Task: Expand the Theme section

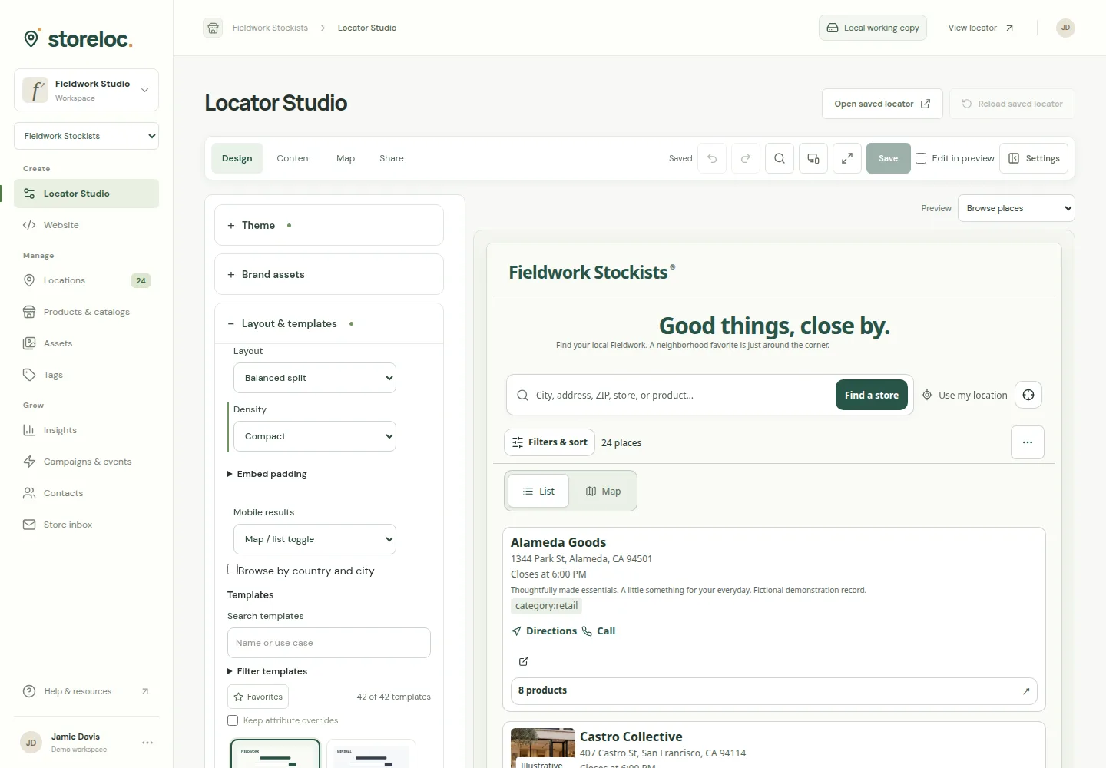Action: pos(329,225)
